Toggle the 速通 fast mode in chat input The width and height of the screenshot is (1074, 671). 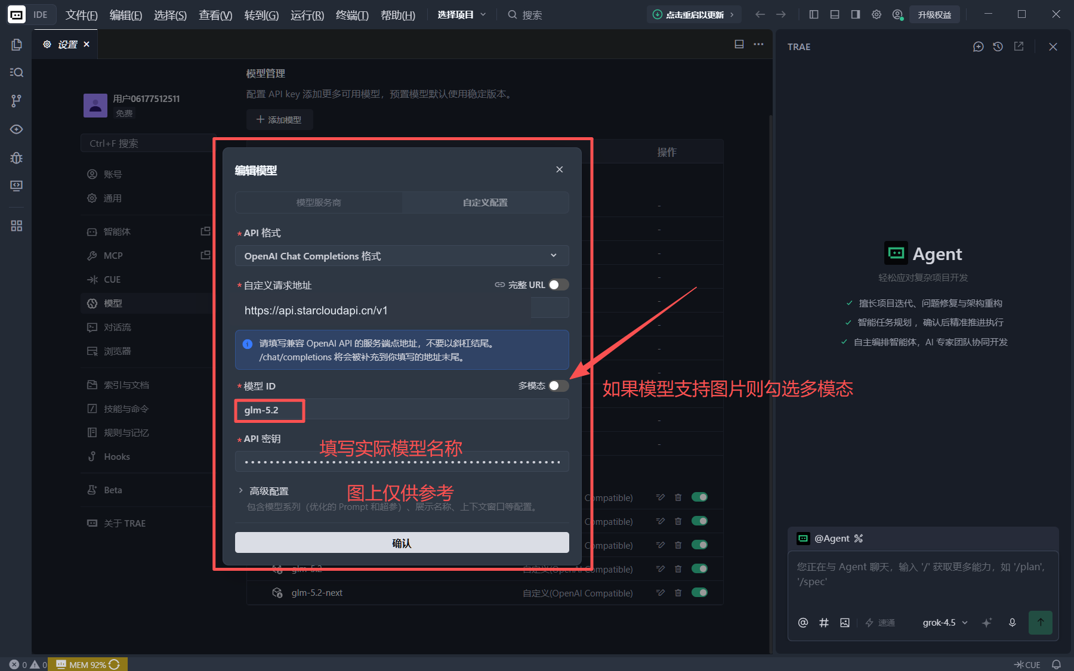pos(880,623)
